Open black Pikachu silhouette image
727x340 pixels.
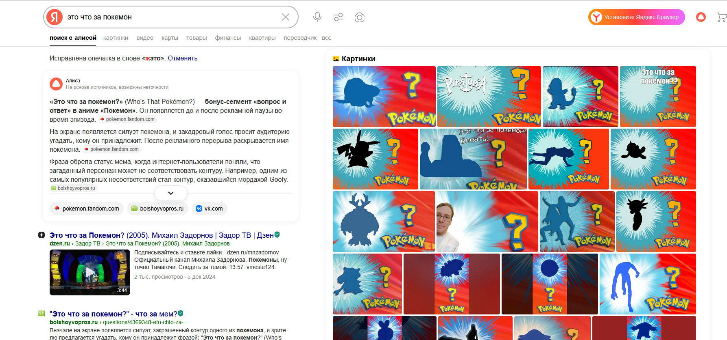(x=376, y=159)
